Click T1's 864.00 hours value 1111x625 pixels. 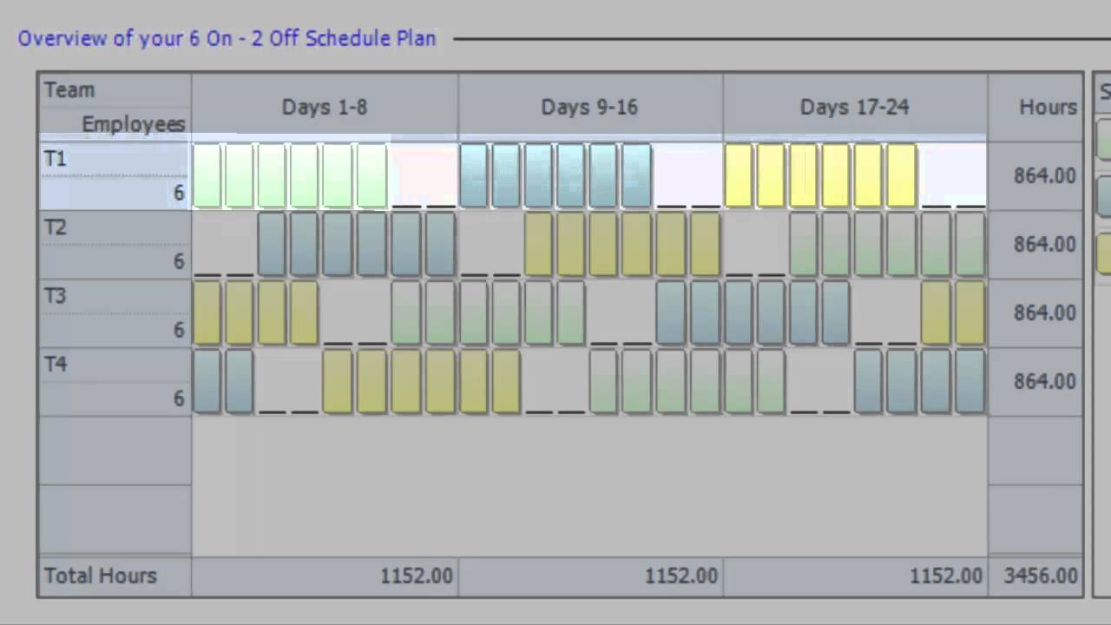pyautogui.click(x=1045, y=175)
